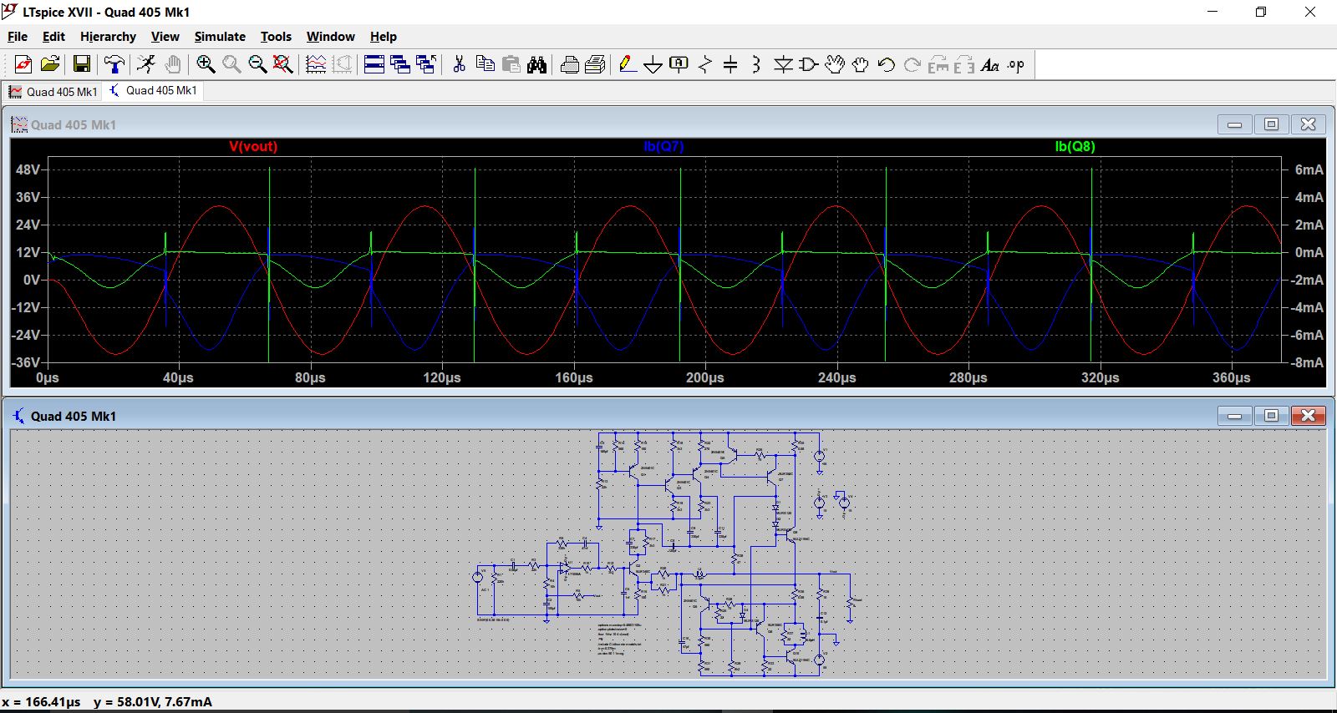This screenshot has height=713, width=1337.
Task: Place a Capacitor component
Action: pos(730,64)
